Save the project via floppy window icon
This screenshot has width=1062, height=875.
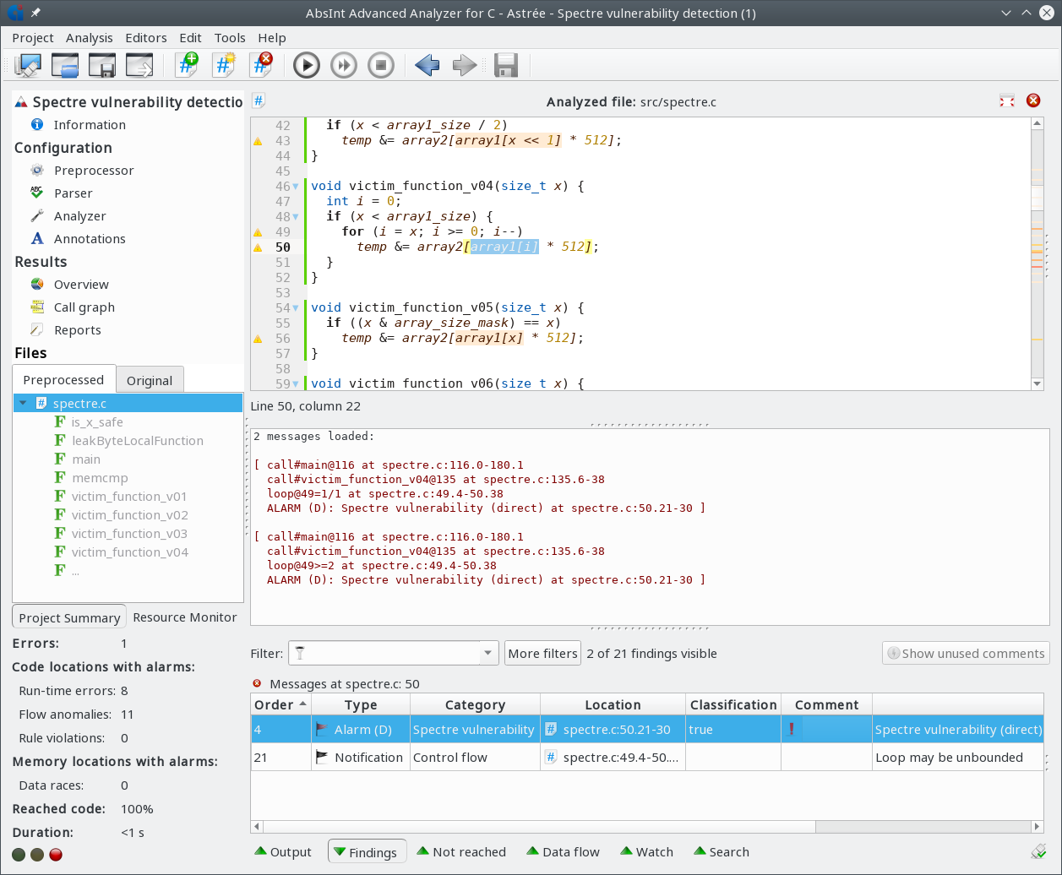click(x=101, y=65)
